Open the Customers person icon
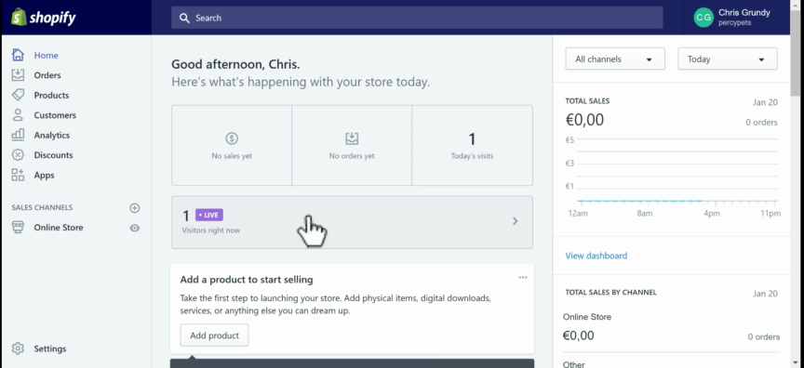 (x=18, y=114)
